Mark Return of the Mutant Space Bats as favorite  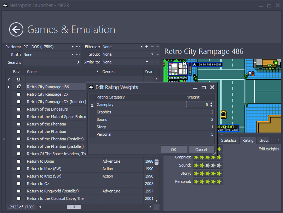[x=19, y=117]
